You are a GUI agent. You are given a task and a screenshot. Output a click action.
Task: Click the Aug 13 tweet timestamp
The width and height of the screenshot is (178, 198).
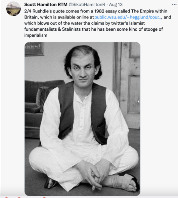(x=116, y=5)
